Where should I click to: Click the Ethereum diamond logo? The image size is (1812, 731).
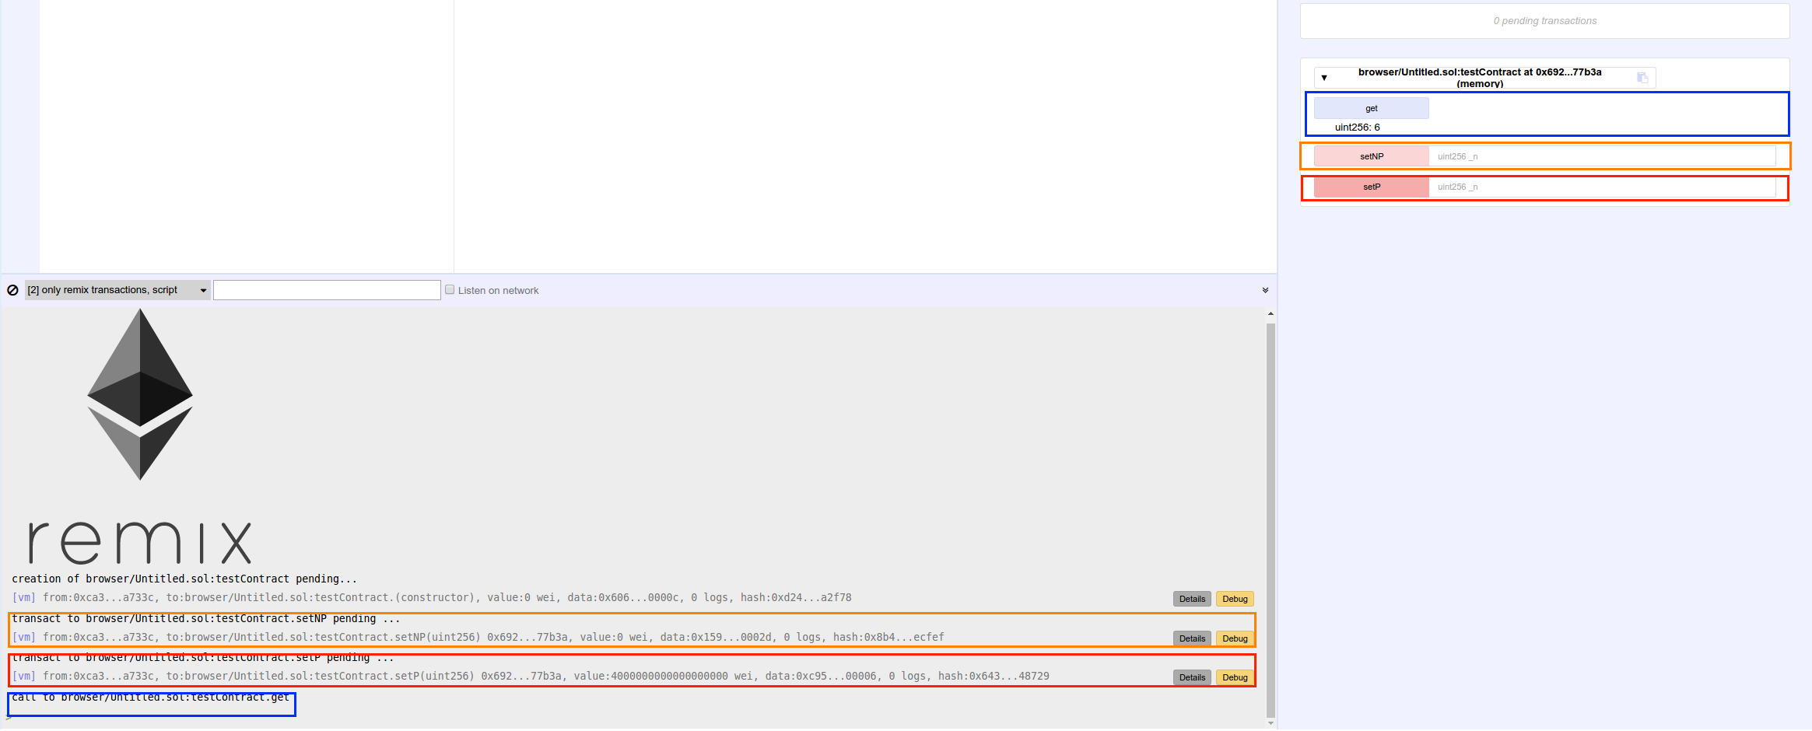(140, 394)
